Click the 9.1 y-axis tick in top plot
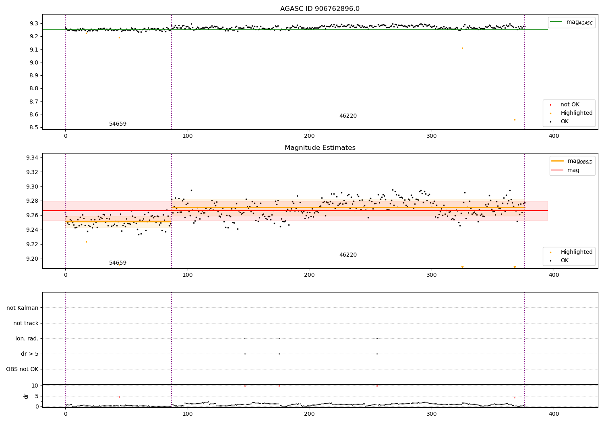 pyautogui.click(x=33, y=50)
